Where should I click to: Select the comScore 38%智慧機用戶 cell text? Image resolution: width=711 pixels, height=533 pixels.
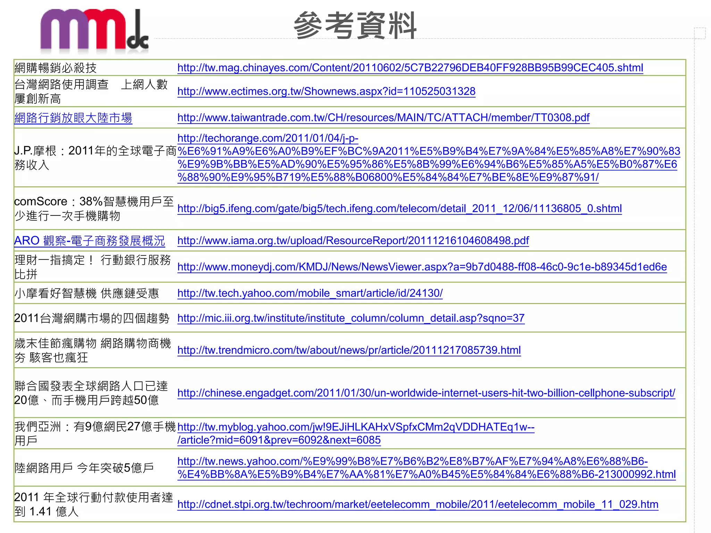tap(94, 209)
